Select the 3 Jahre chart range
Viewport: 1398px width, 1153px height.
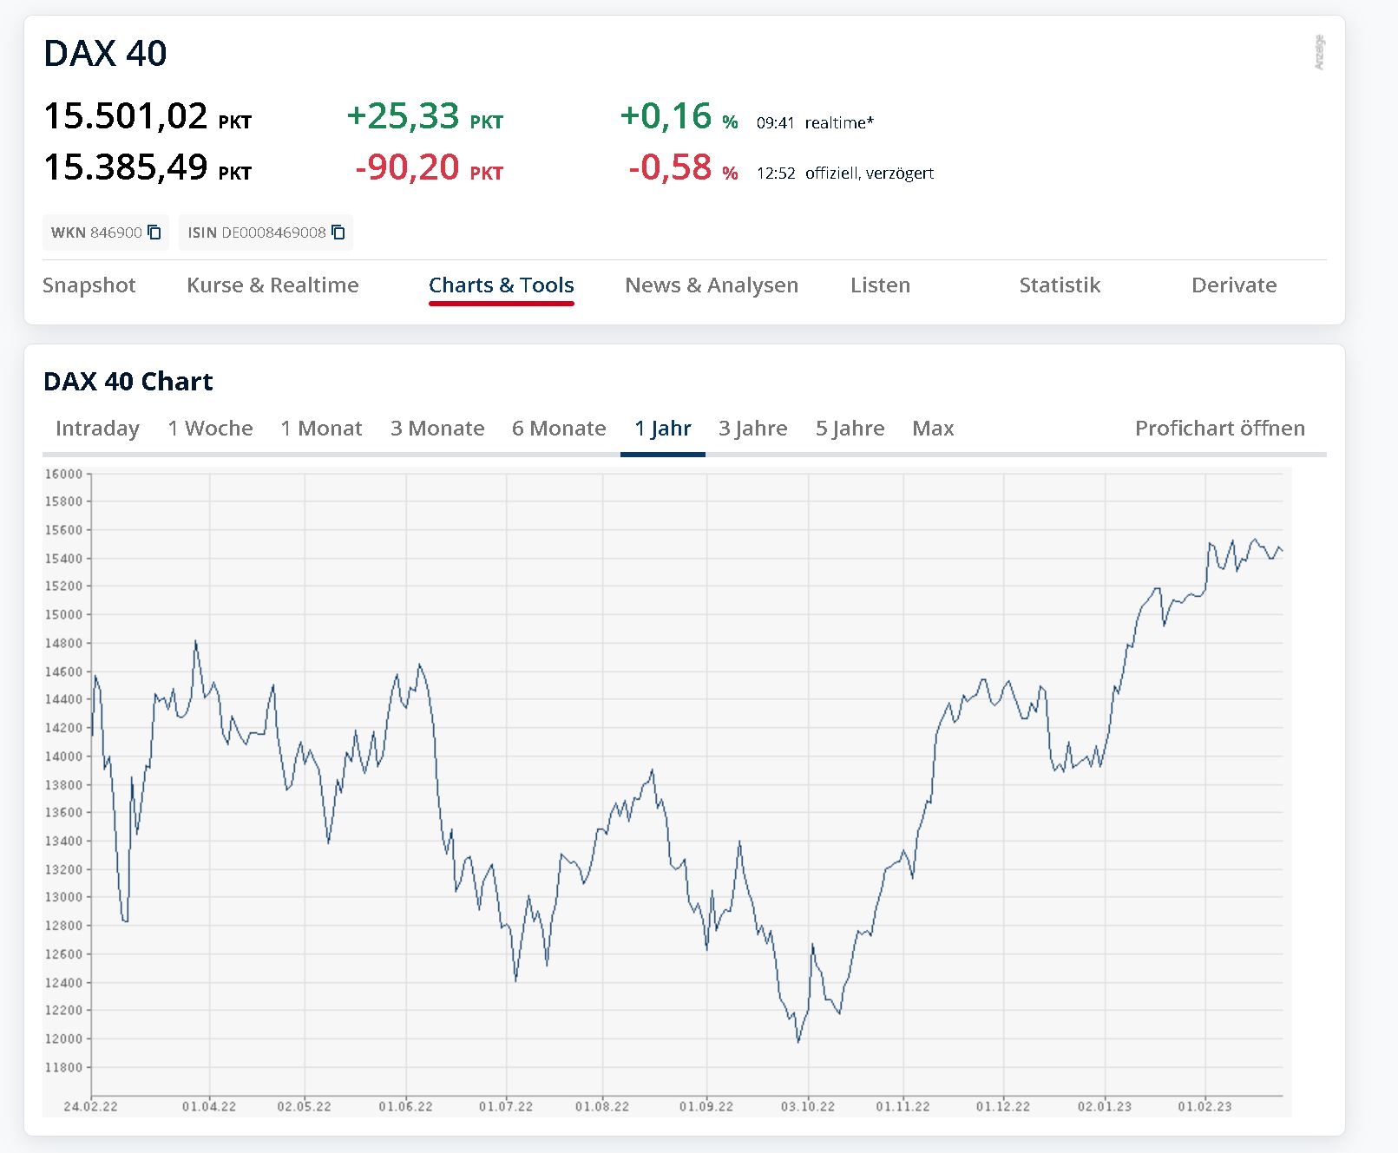753,429
